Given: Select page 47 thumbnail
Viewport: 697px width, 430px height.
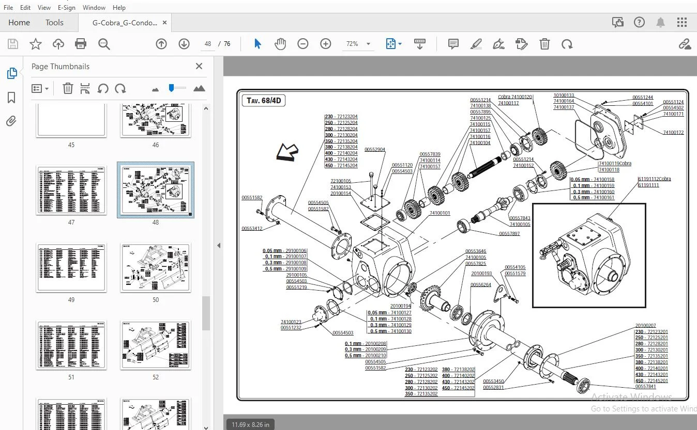Looking at the screenshot, I should click(71, 190).
